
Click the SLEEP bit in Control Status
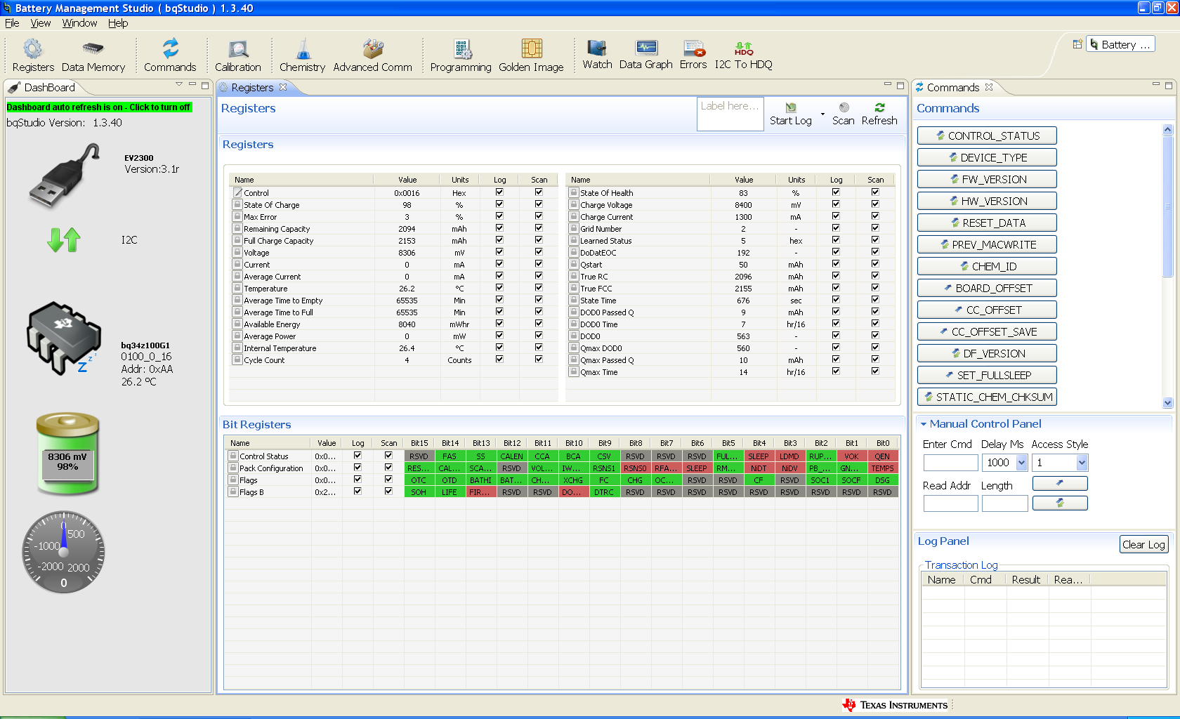coord(759,456)
